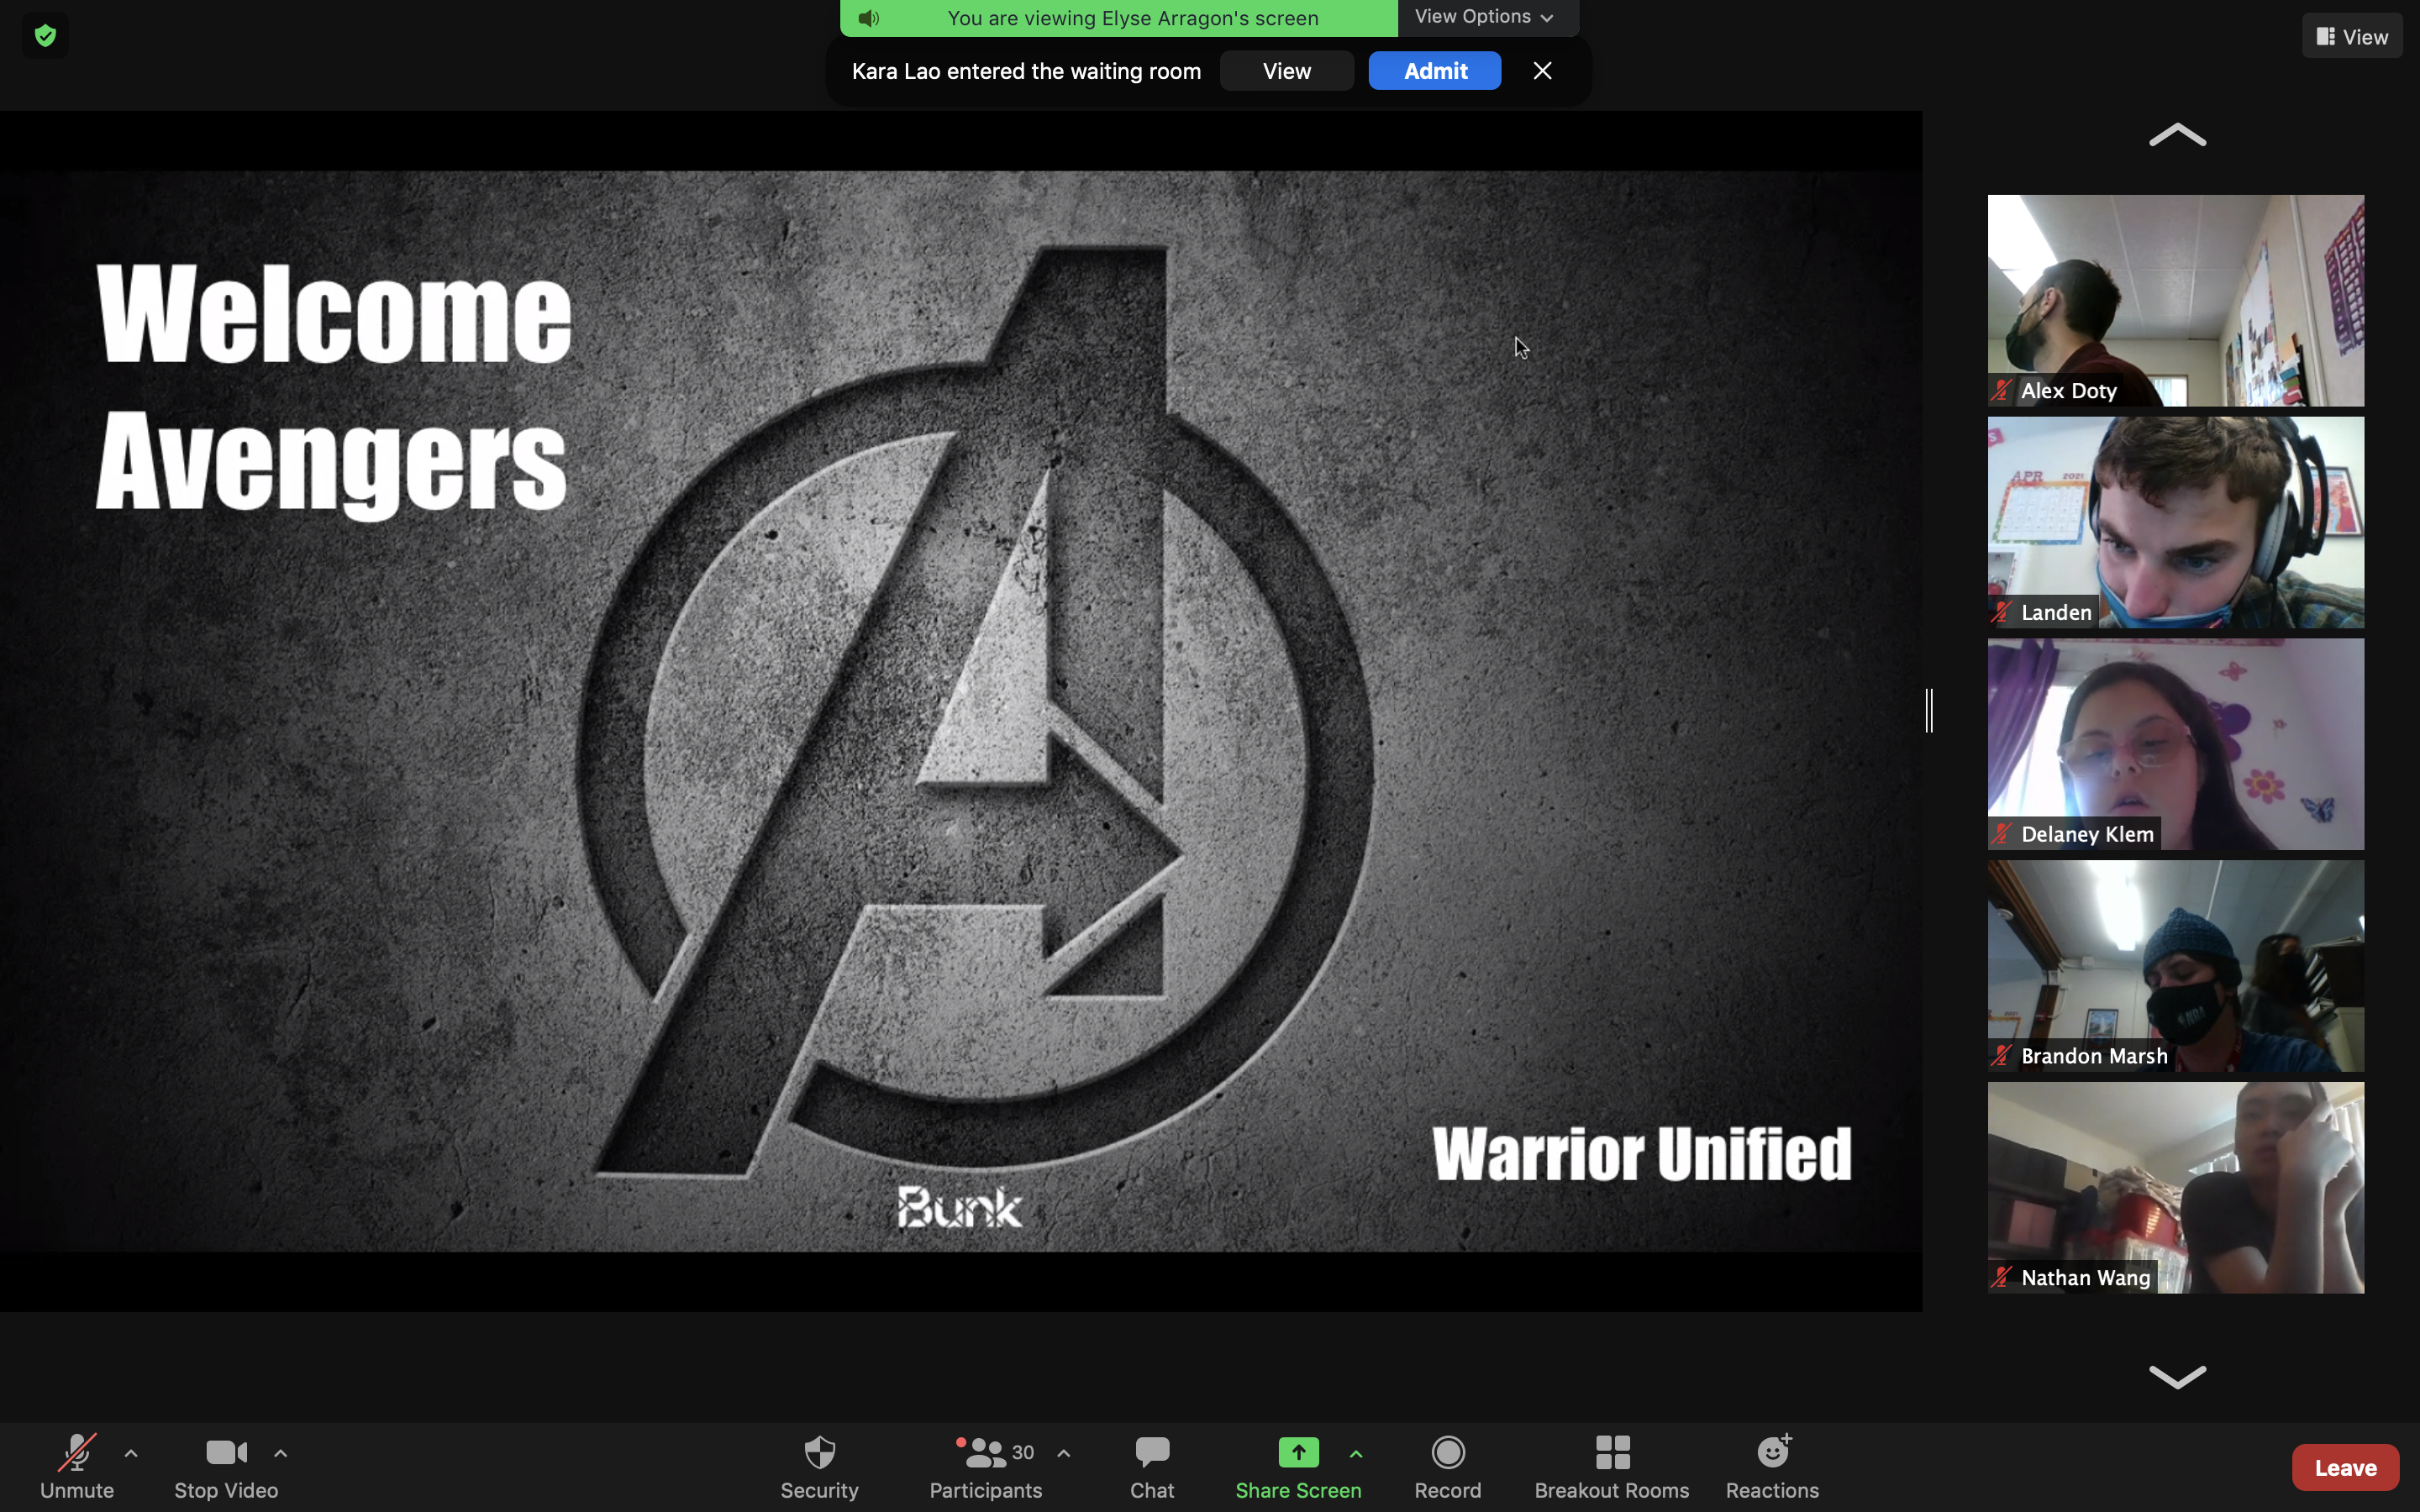Select Nathan Wang's video thumbnail

[2176, 1188]
